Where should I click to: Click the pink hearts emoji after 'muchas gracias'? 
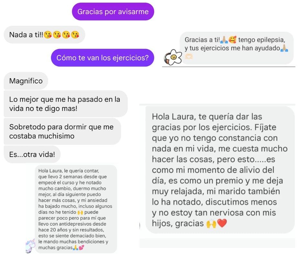tap(81, 248)
